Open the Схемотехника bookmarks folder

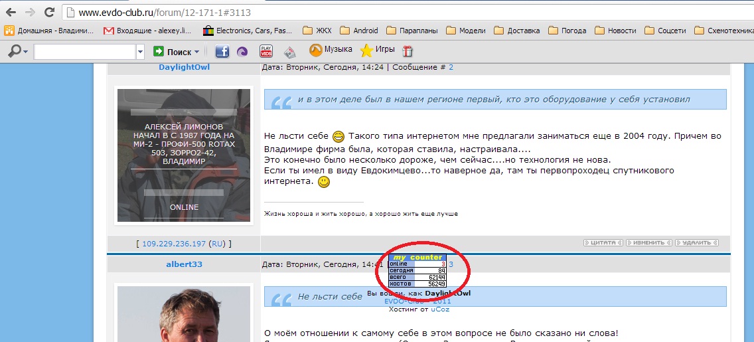click(724, 31)
